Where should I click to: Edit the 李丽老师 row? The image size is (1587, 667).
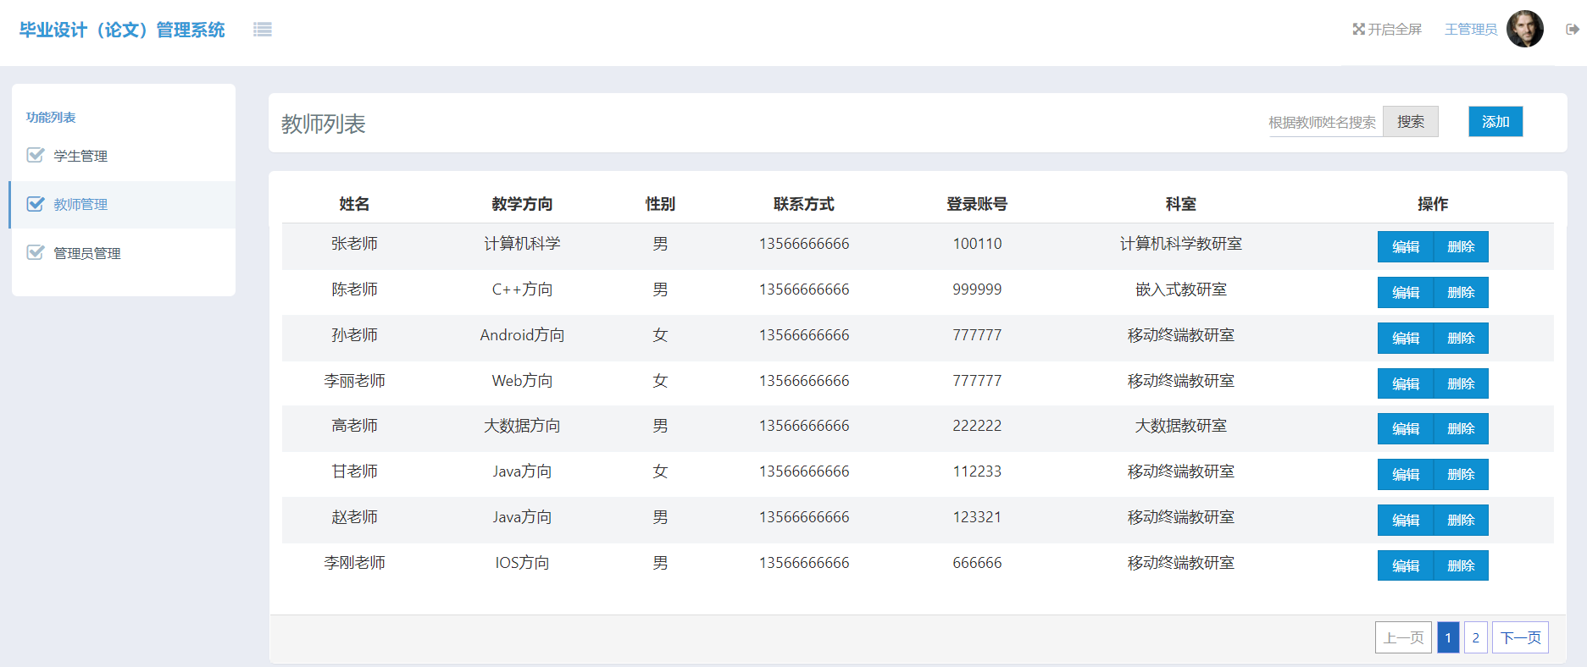[x=1406, y=384]
